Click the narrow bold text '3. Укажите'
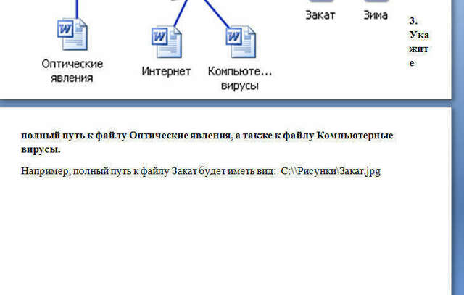Image resolution: width=464 pixels, height=295 pixels. [419, 42]
